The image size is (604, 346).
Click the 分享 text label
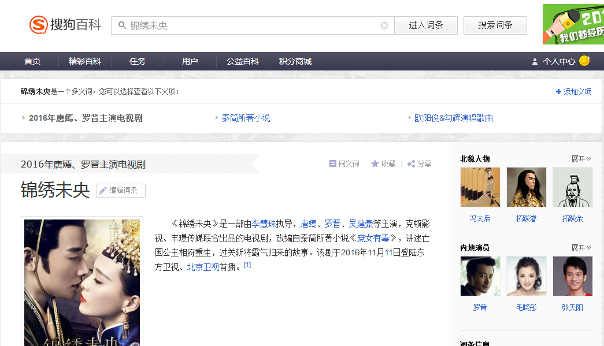click(424, 164)
